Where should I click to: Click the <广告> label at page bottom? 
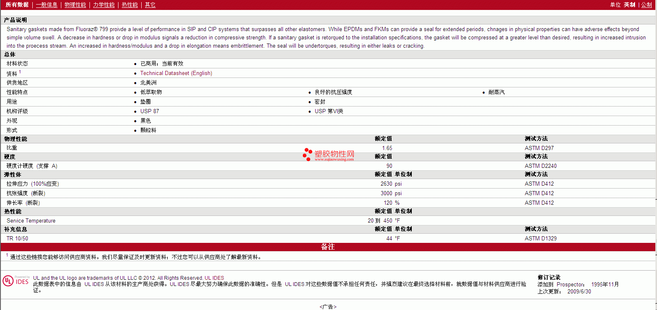pyautogui.click(x=328, y=307)
